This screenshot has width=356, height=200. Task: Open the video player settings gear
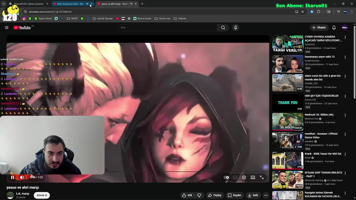[244, 177]
